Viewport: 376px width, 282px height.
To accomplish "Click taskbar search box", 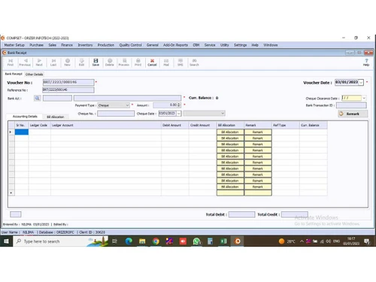I will click(x=60, y=241).
